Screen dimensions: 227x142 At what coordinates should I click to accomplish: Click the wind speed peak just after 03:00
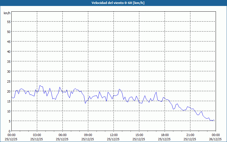[40, 85]
